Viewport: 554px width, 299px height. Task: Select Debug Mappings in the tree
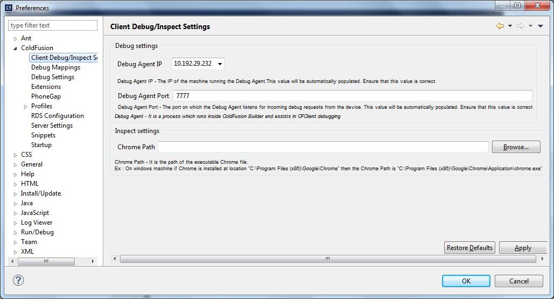pyautogui.click(x=55, y=67)
